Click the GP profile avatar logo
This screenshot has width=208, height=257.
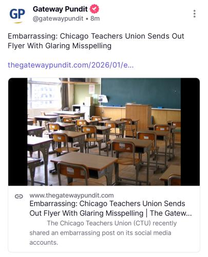17,15
